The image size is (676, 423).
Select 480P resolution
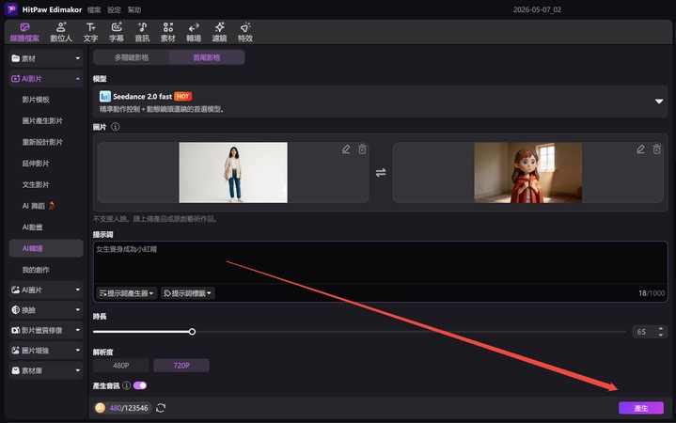pos(120,366)
